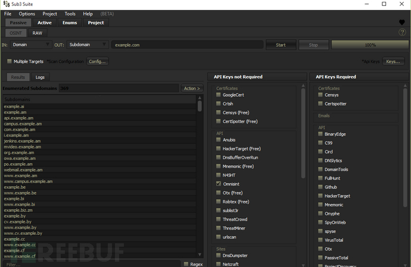This screenshot has width=411, height=267.
Task: Click the Sub3 Suite app logo
Action: tap(7, 4)
